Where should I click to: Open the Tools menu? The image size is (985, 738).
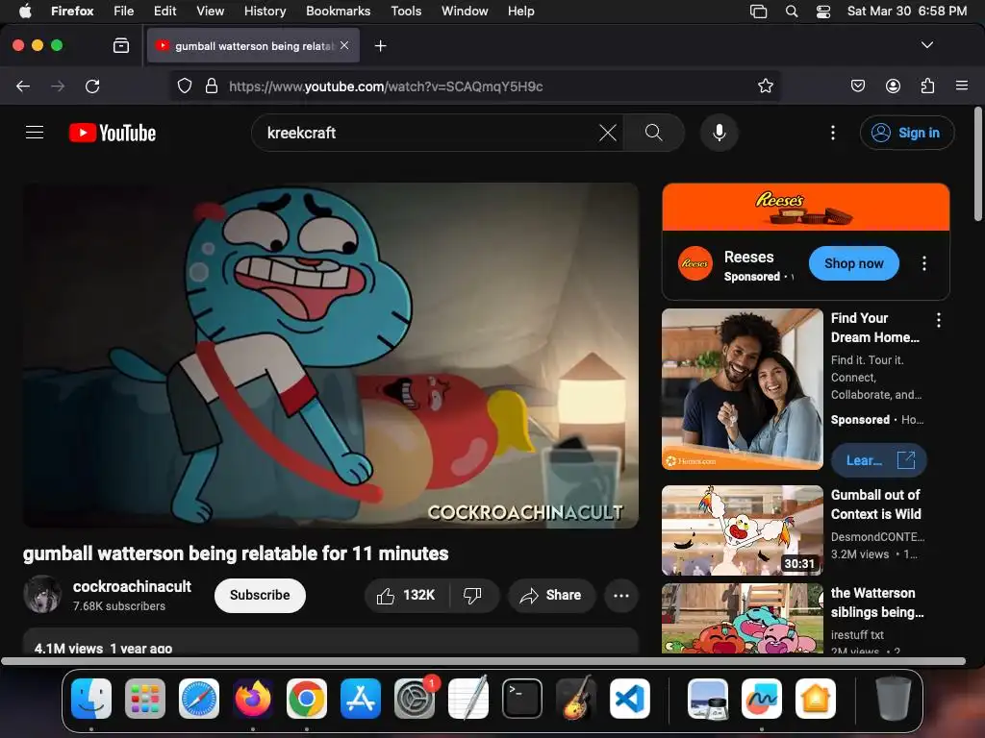(x=406, y=11)
